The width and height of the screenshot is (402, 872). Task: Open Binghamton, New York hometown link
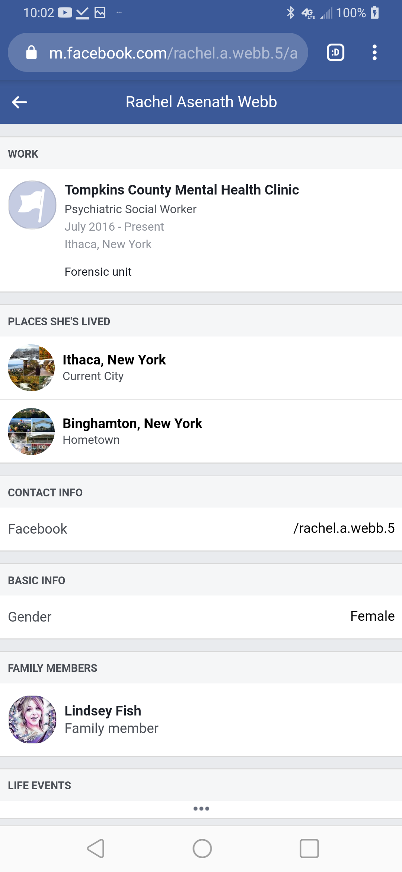point(132,424)
